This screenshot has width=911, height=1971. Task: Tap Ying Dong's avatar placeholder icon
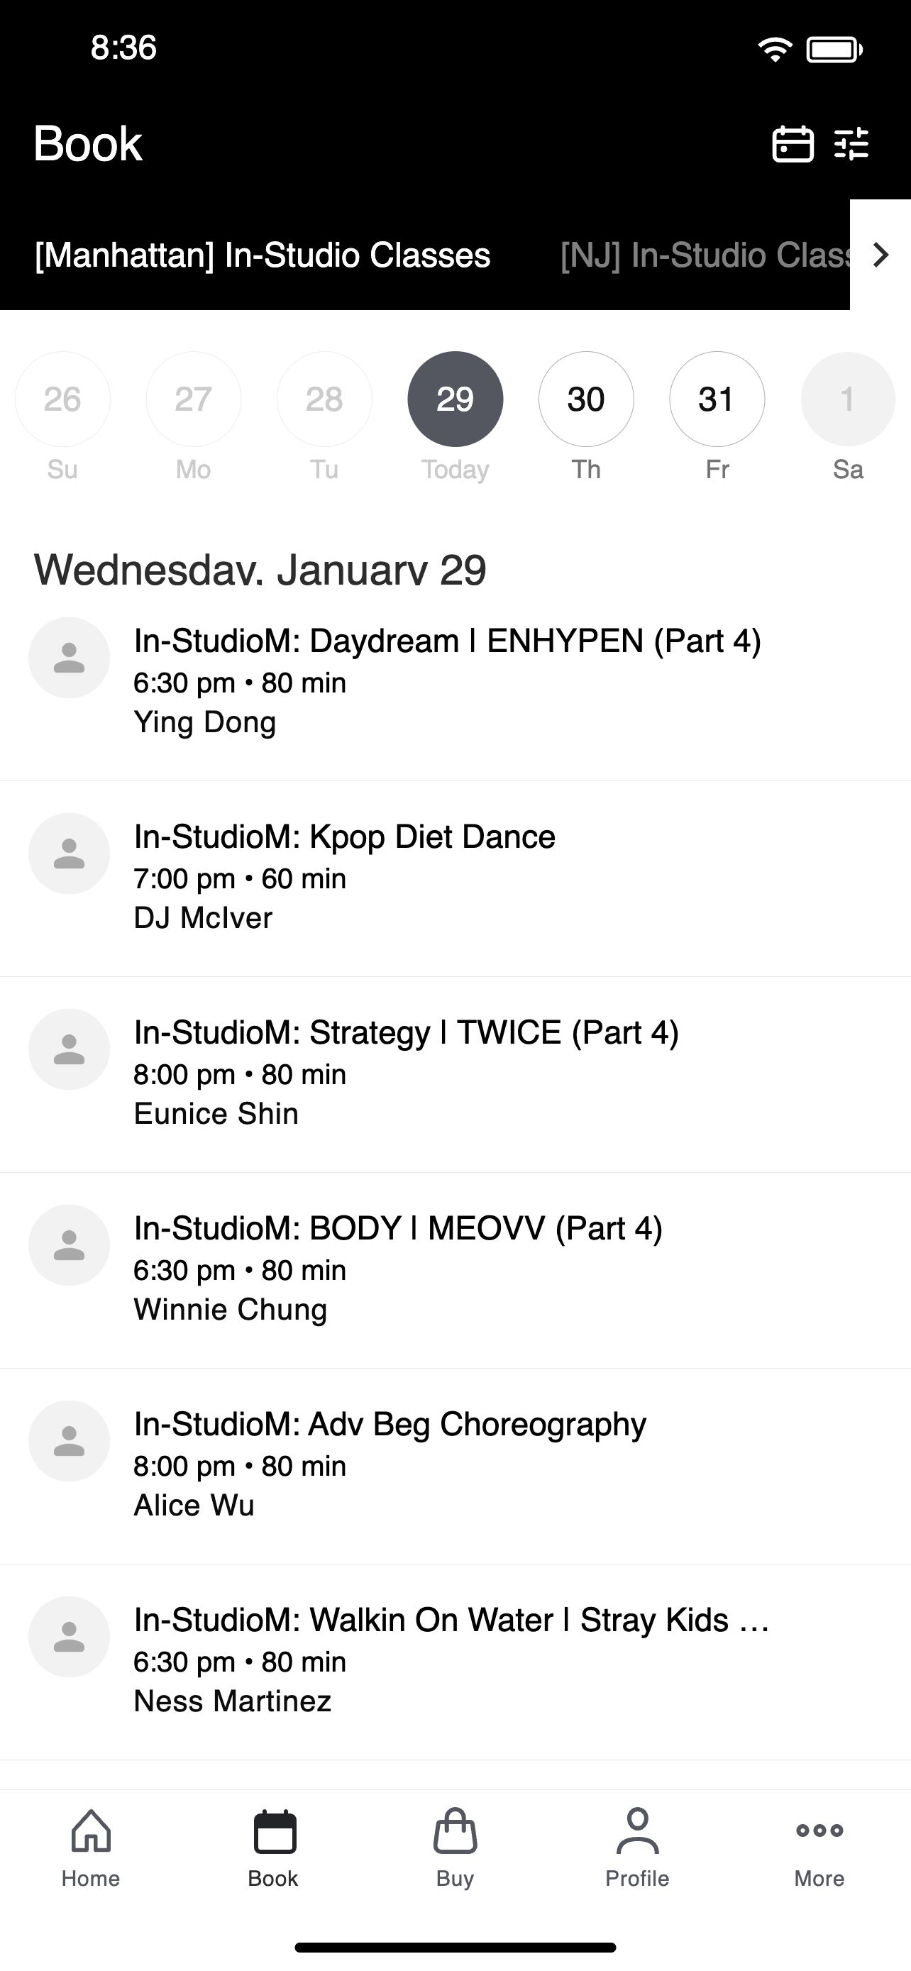pos(69,658)
